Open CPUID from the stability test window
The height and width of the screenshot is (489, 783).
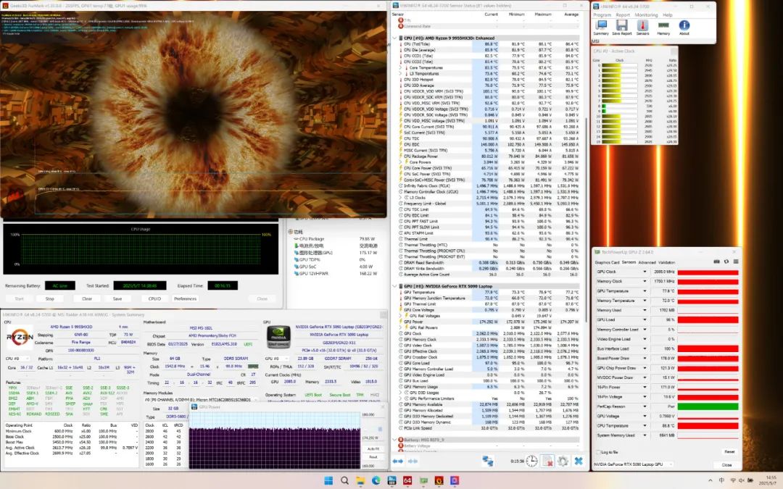[155, 299]
